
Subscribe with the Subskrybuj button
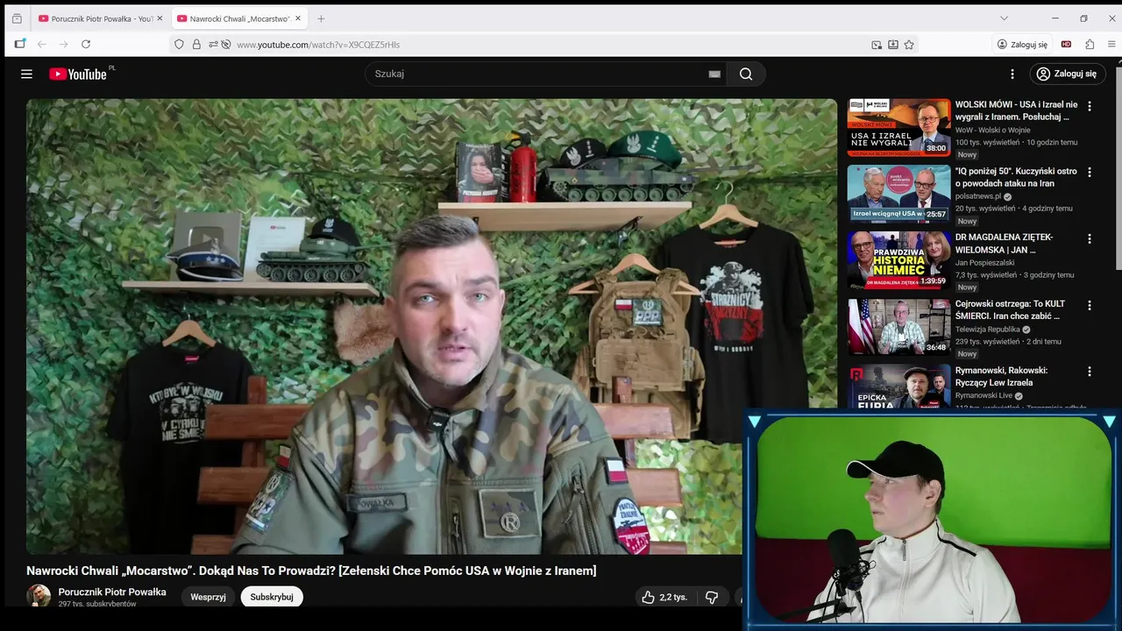[272, 597]
